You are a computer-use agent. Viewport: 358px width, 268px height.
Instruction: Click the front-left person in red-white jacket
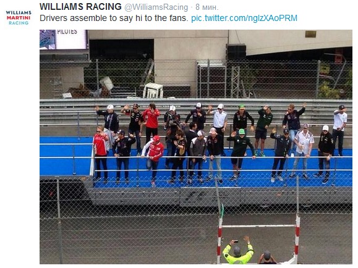click(100, 153)
